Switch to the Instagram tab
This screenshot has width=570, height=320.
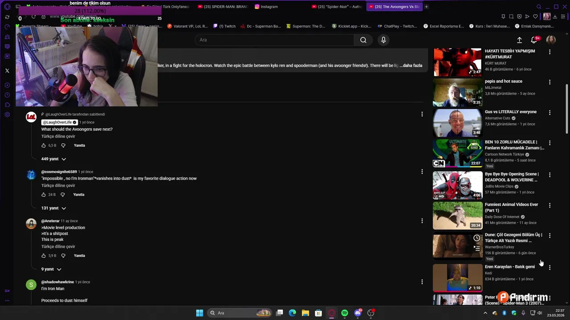tap(269, 7)
